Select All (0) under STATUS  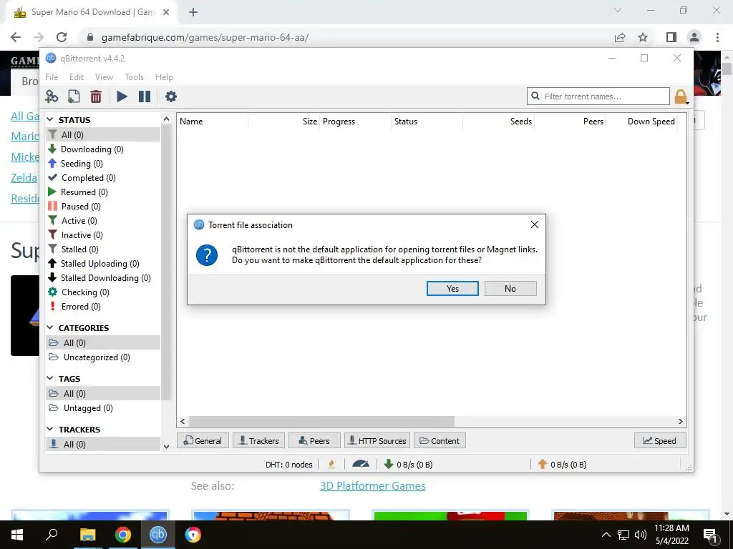(x=103, y=134)
